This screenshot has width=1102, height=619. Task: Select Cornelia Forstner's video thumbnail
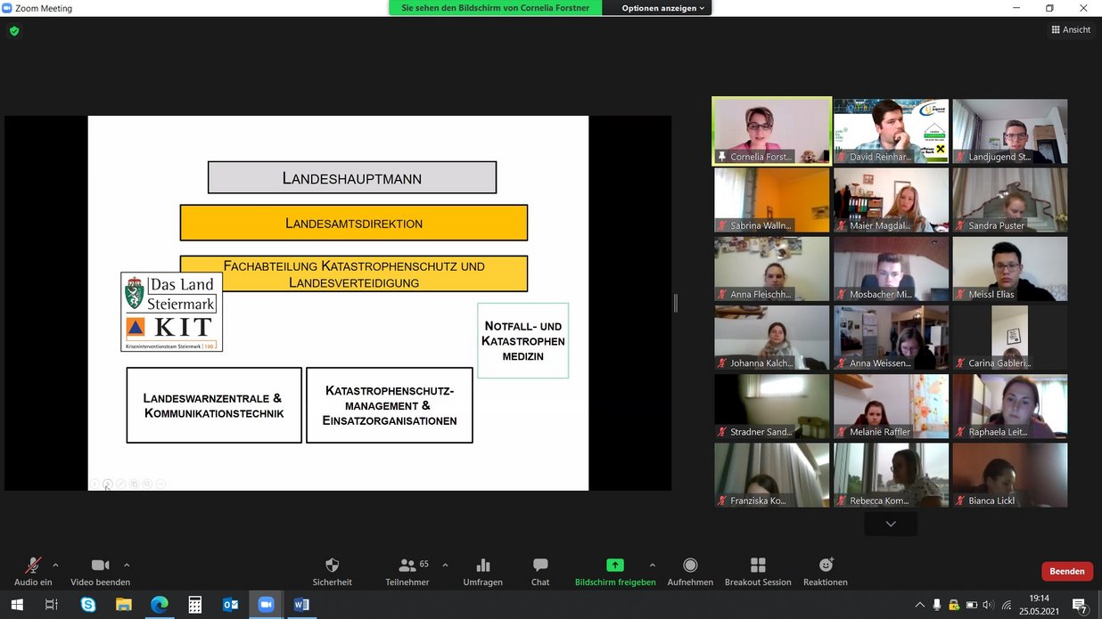[x=771, y=131]
